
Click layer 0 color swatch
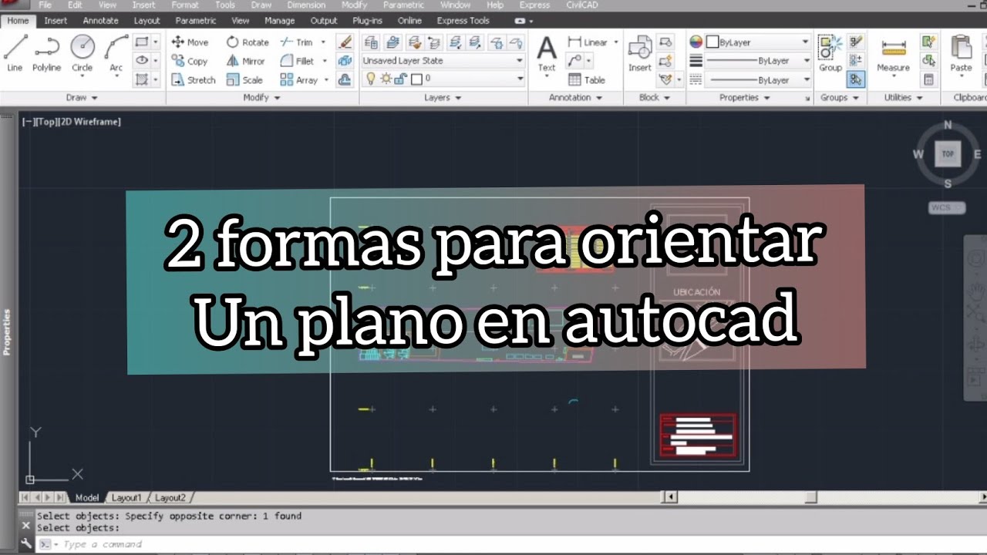[416, 79]
